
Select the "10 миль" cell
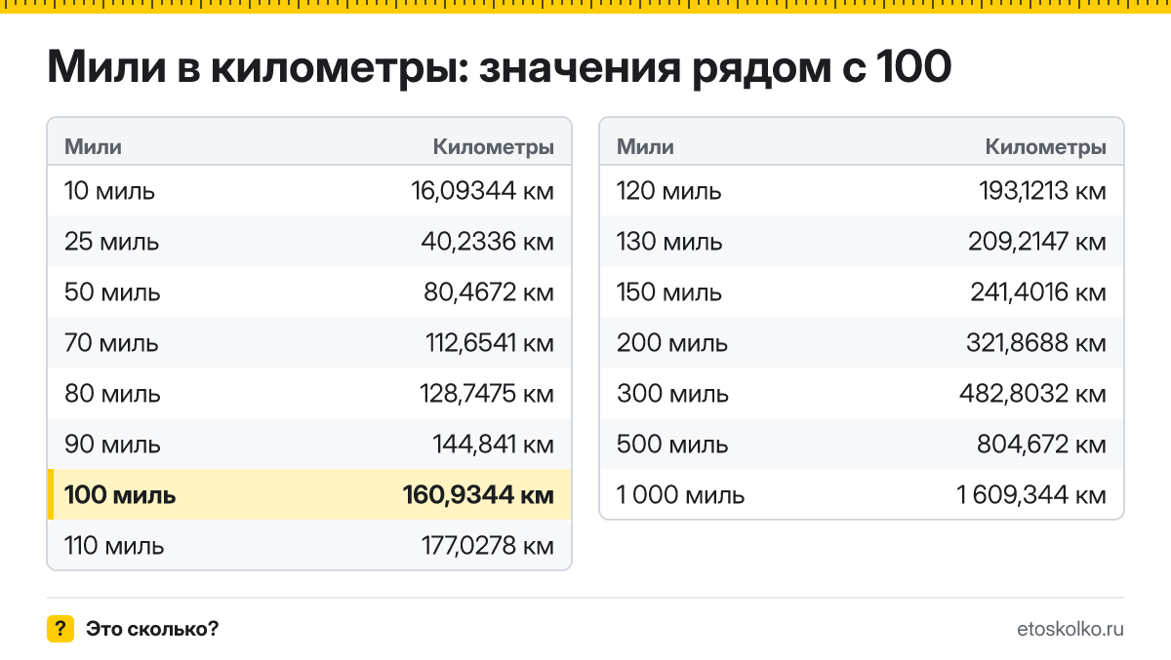109,190
